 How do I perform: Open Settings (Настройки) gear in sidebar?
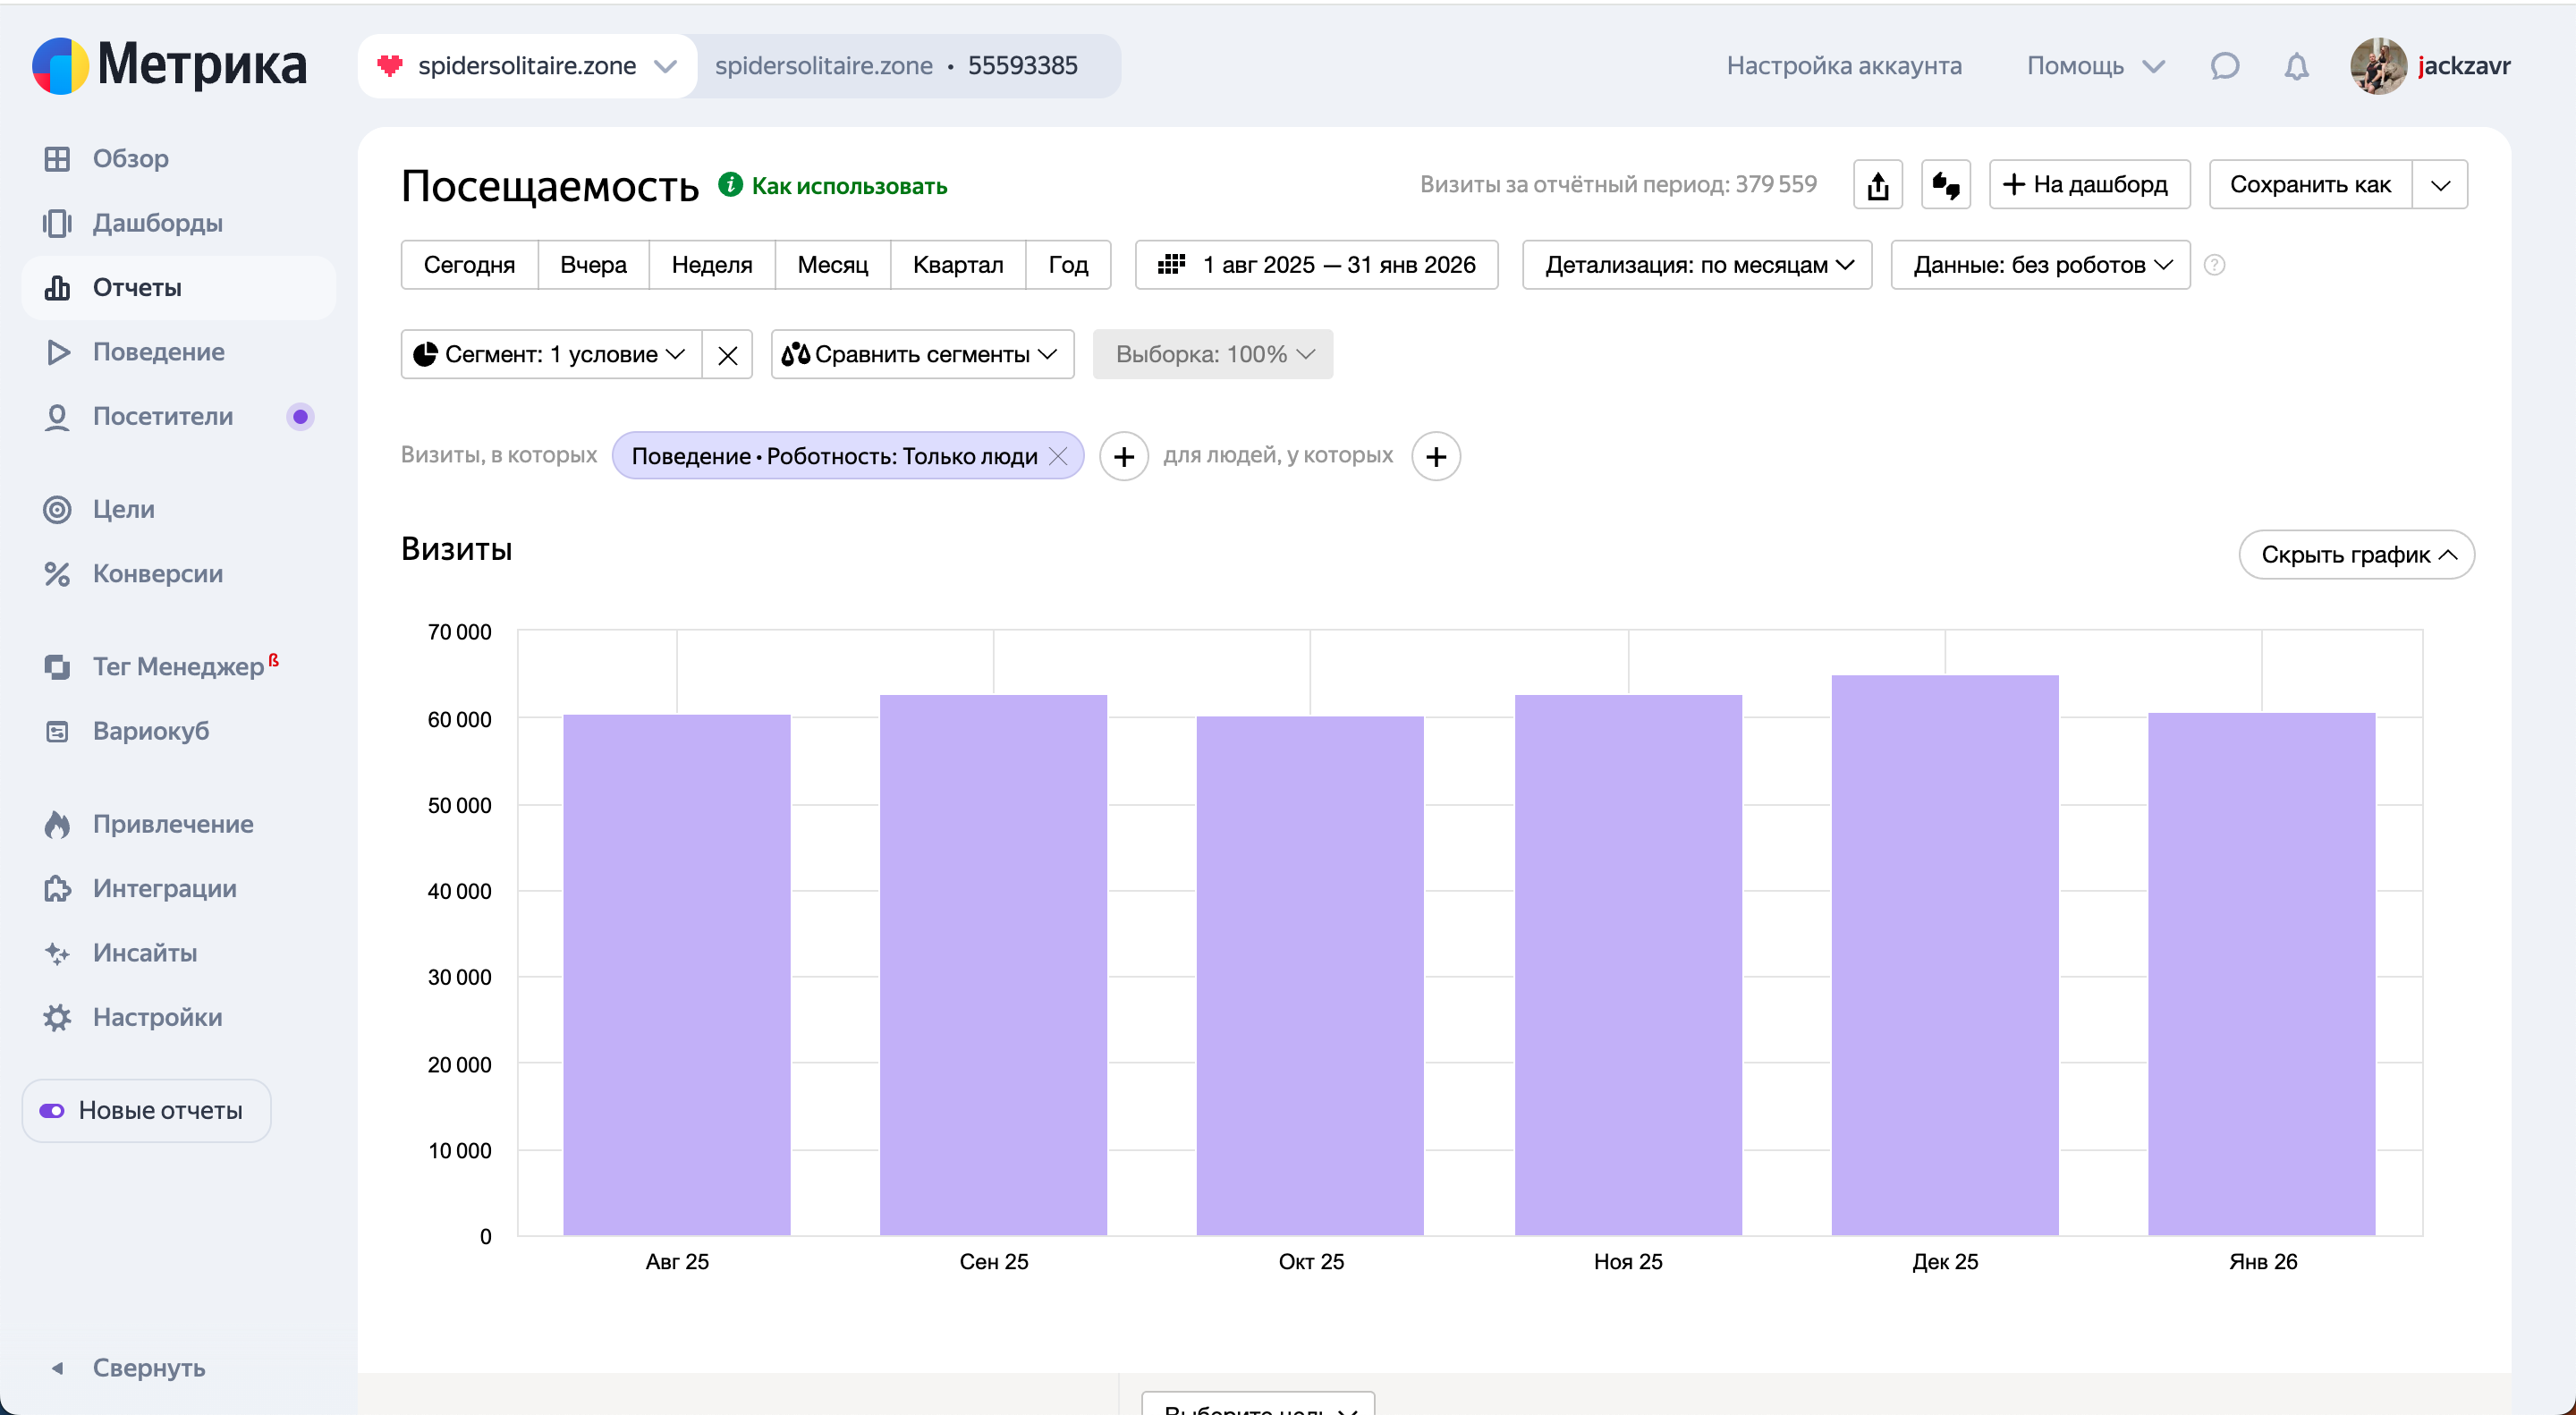click(157, 1017)
